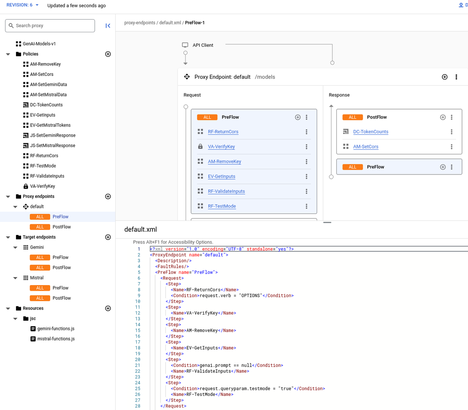Collapse the Target endpoints folder
This screenshot has width=468, height=410.
(8, 237)
